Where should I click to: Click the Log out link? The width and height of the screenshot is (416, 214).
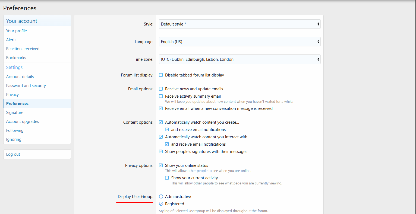click(13, 154)
